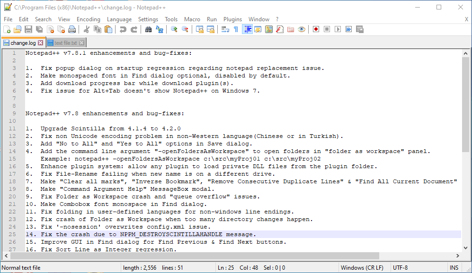Open the Language menu
Screen dimensions: 472x273
point(119,19)
